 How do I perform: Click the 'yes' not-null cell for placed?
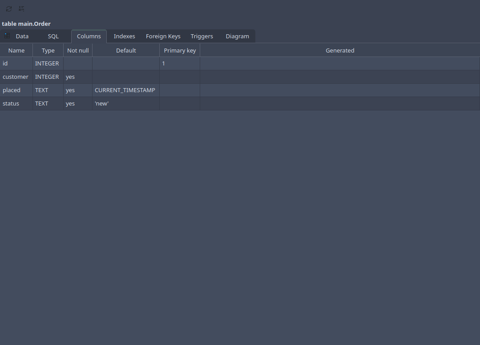click(x=78, y=90)
